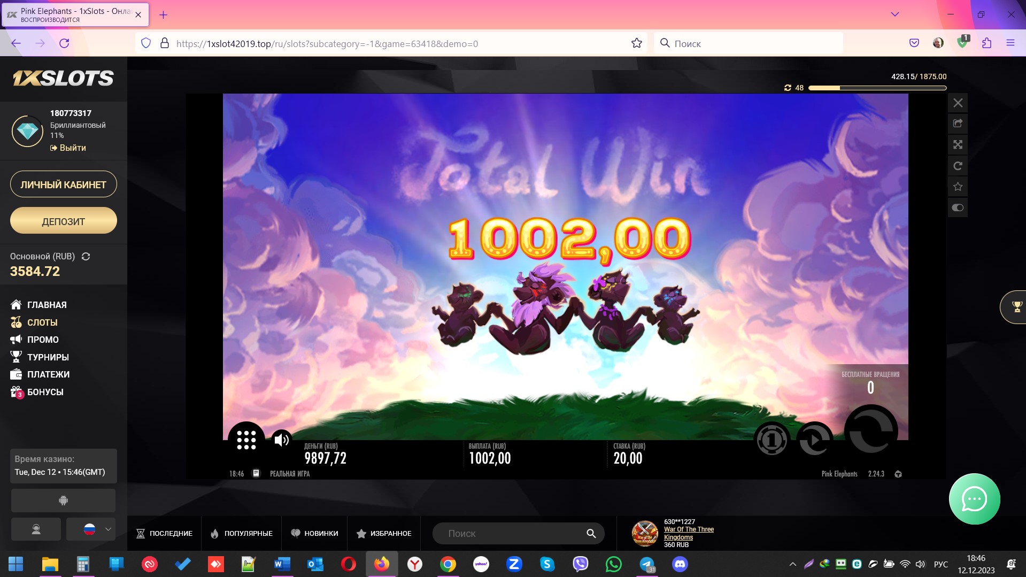
Task: Open Telegram from the taskbar
Action: coord(647,564)
